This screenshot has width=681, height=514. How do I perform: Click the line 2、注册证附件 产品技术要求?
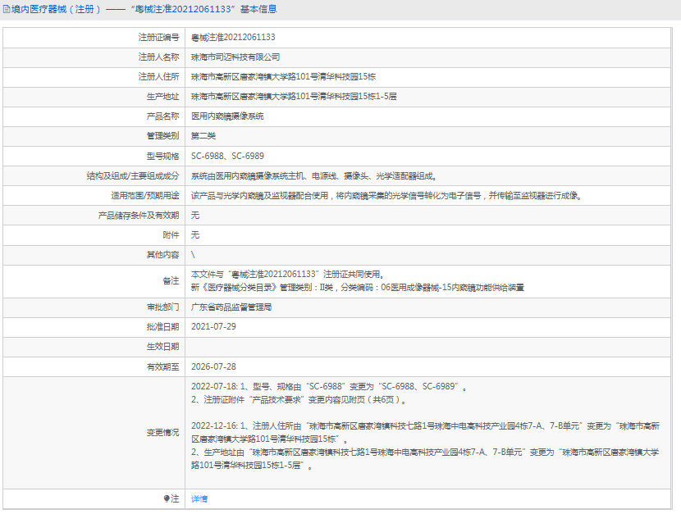pyautogui.click(x=299, y=399)
